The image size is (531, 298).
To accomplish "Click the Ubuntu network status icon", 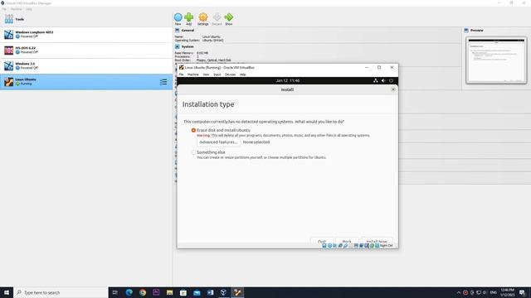I will pyautogui.click(x=376, y=81).
